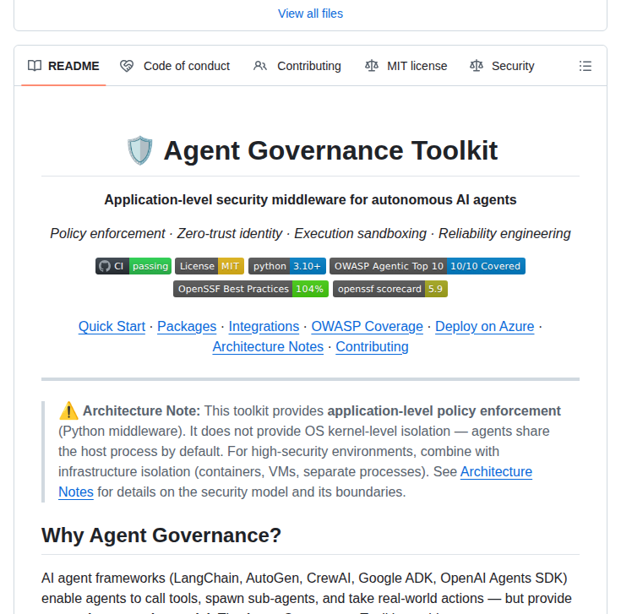This screenshot has width=621, height=614.
Task: Follow the Integrations link
Action: pyautogui.click(x=264, y=327)
